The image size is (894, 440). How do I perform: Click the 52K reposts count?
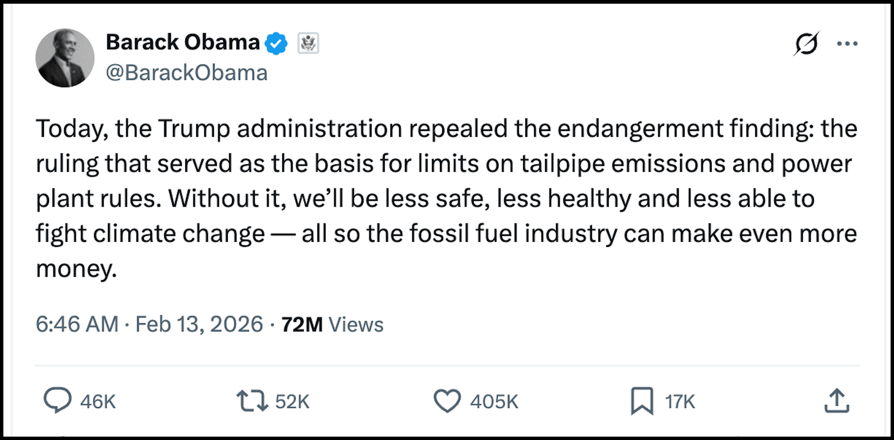[292, 402]
